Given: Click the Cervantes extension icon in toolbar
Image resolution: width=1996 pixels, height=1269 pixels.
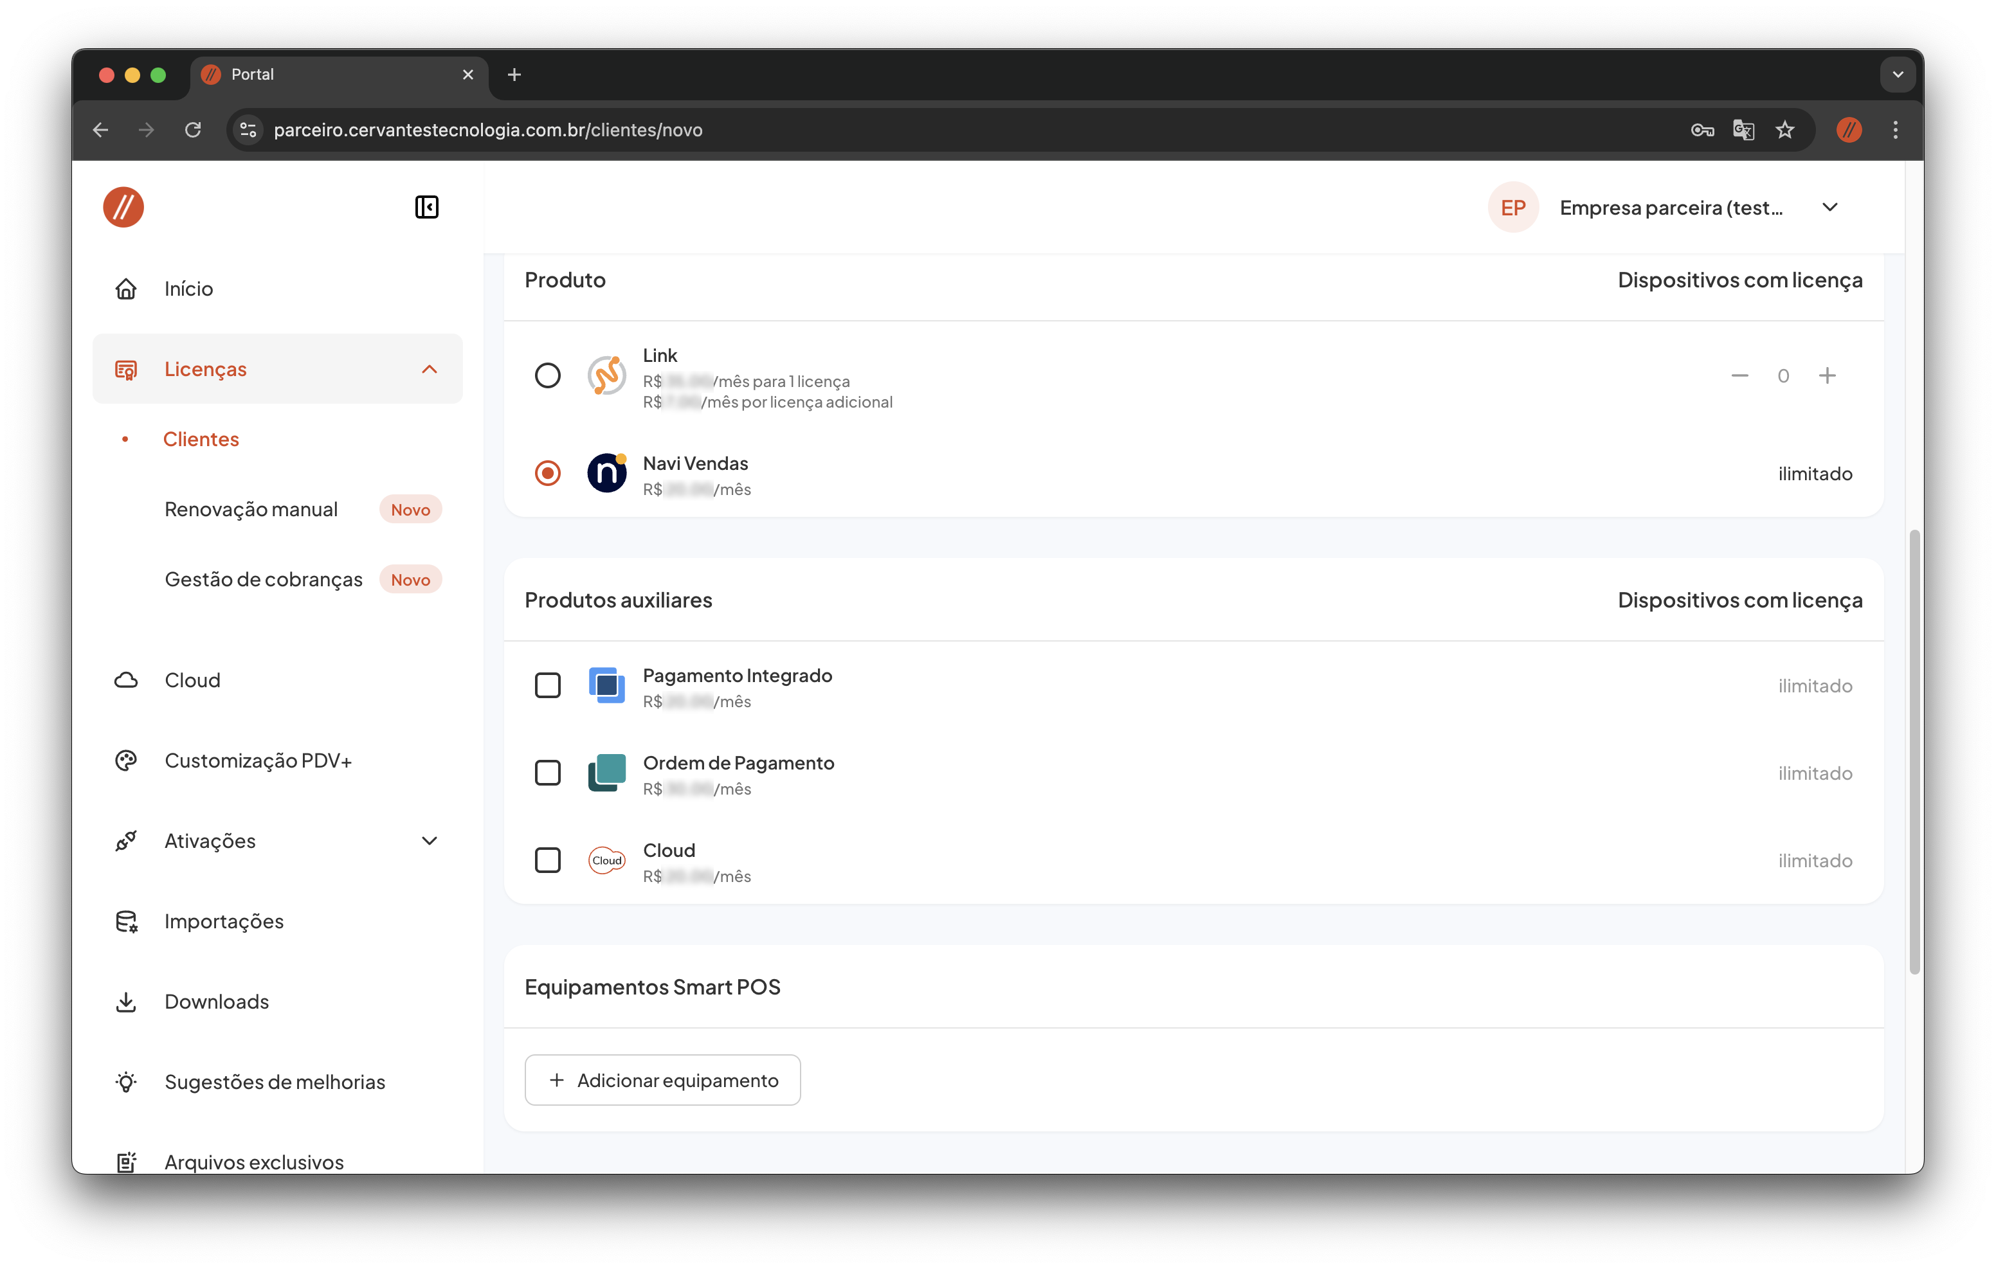Looking at the screenshot, I should pyautogui.click(x=1849, y=130).
